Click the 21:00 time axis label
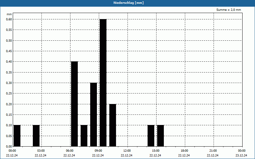 213,151
